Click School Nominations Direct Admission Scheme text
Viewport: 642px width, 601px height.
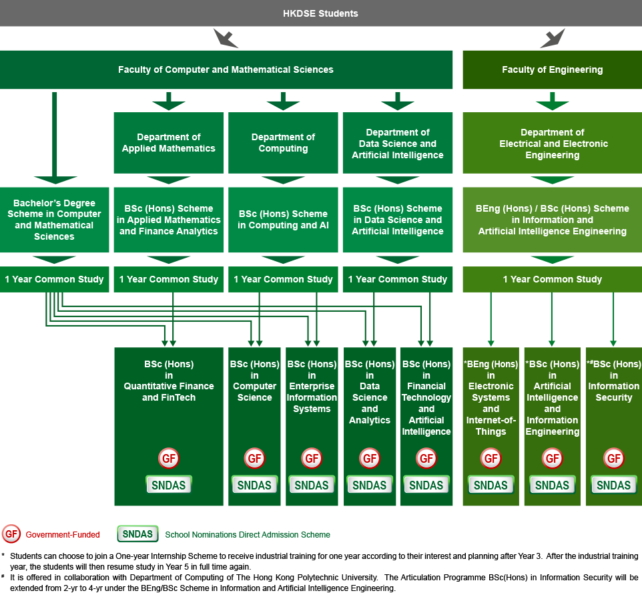(248, 535)
